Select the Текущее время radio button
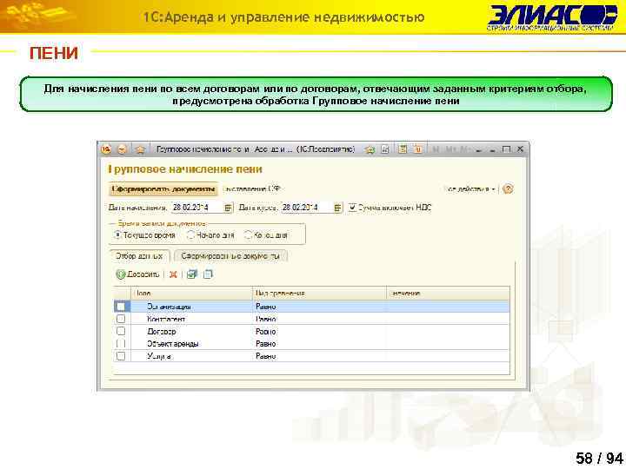Viewport: 626px width, 469px height. coord(117,234)
